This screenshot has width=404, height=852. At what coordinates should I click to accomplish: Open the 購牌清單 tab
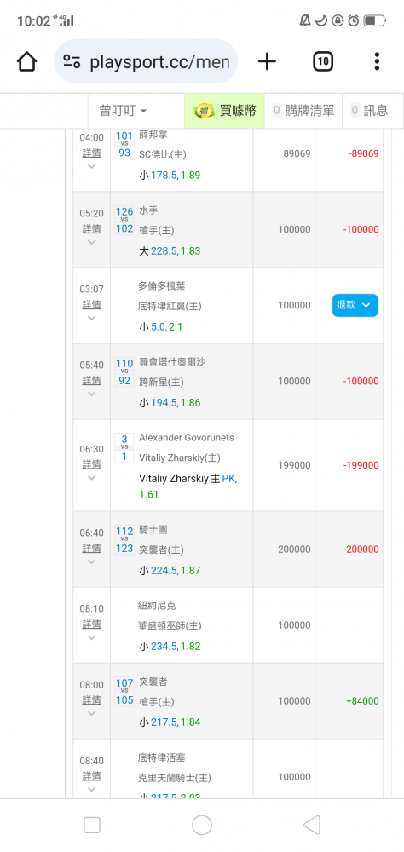[x=303, y=111]
